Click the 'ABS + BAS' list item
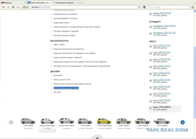Viewport: 196px width, 139px height. pos(59,45)
